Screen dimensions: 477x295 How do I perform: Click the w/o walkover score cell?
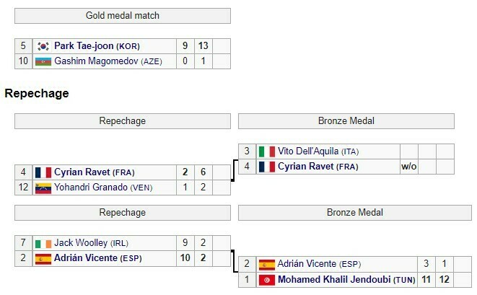[409, 167]
